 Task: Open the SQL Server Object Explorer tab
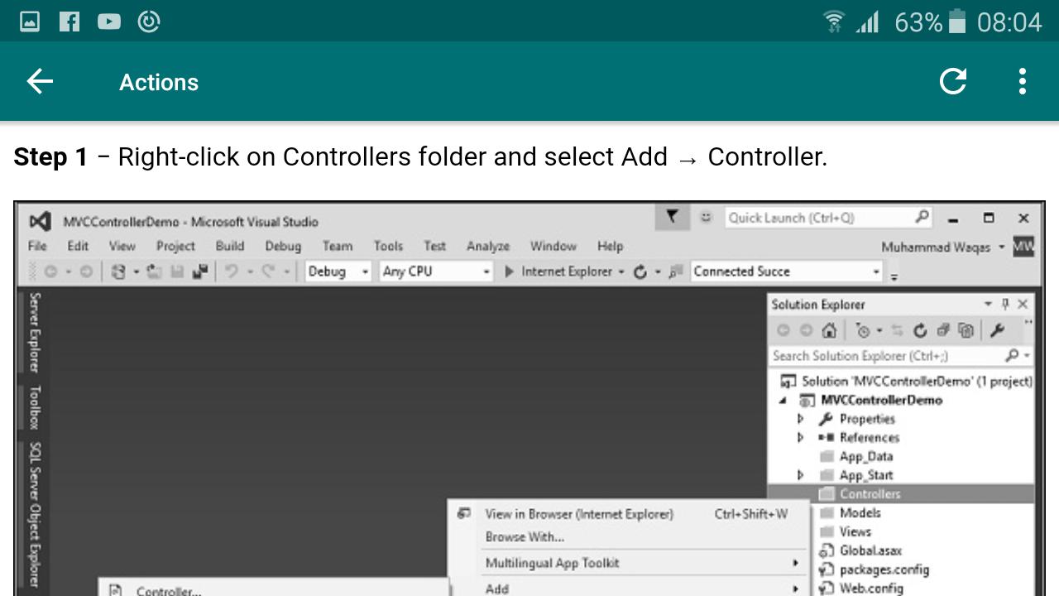35,515
